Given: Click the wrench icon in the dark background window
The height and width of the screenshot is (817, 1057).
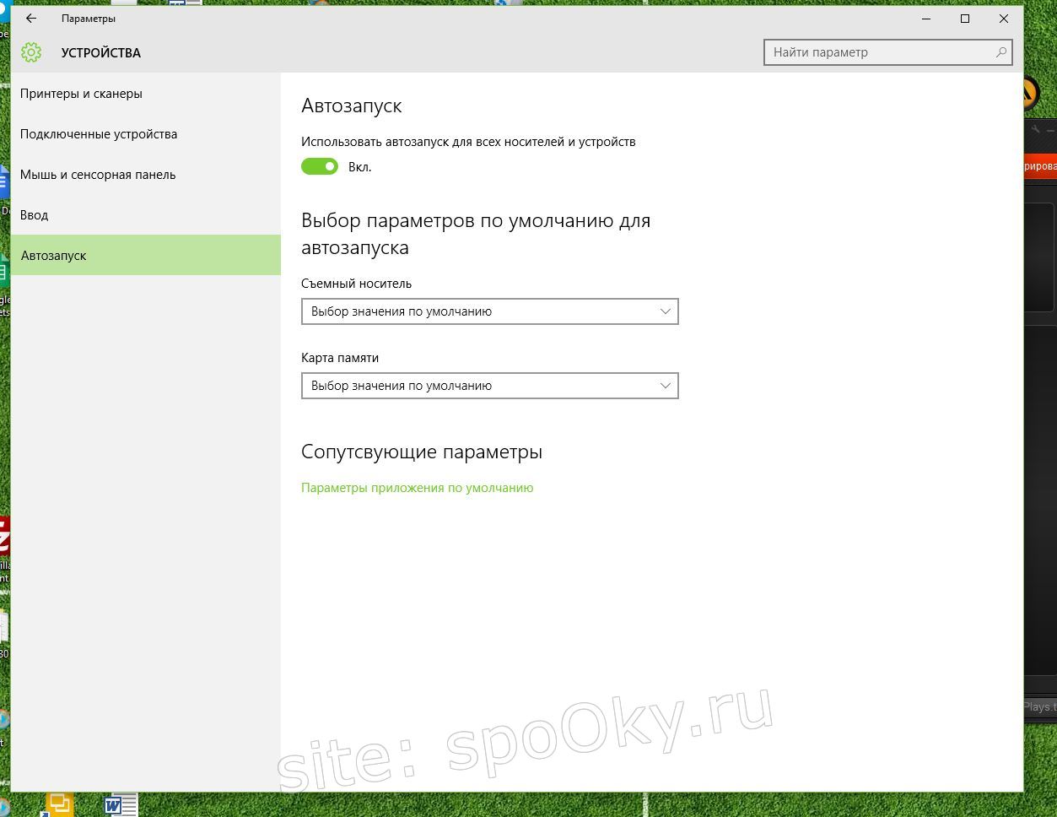Looking at the screenshot, I should [x=1036, y=129].
